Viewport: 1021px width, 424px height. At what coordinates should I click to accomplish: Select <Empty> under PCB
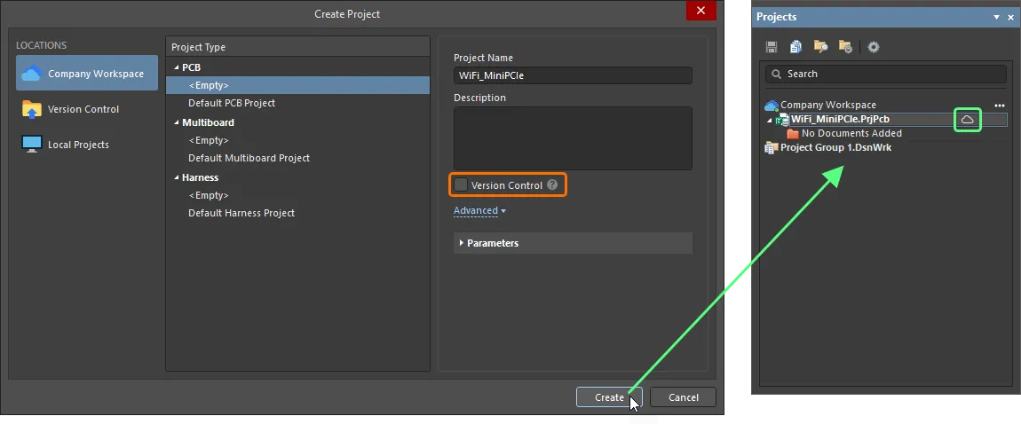point(297,85)
